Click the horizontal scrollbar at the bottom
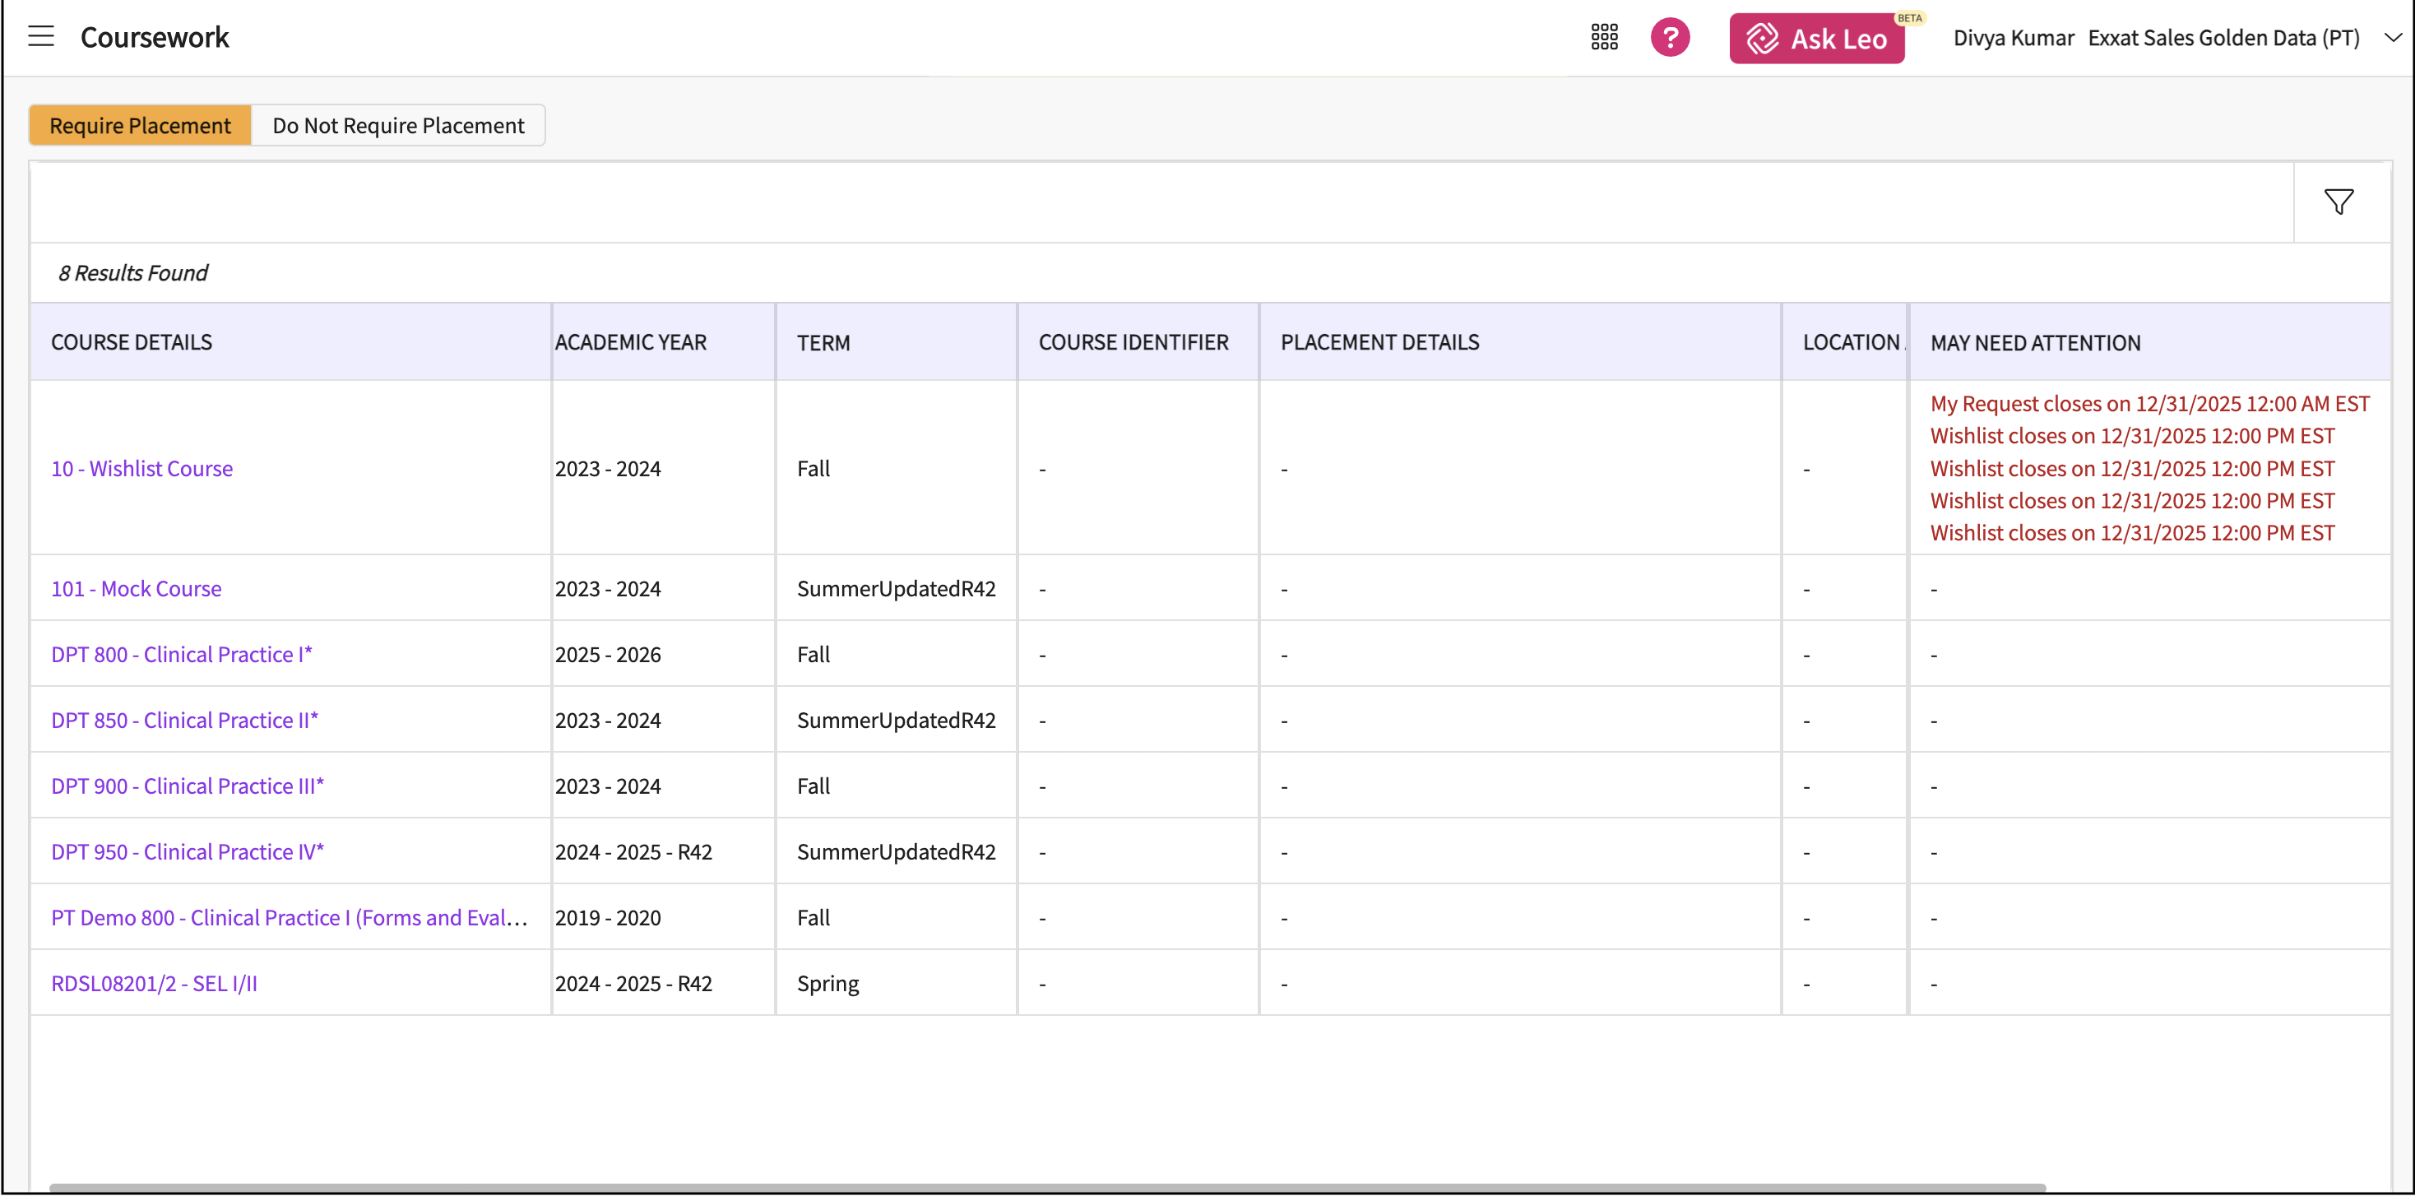 (1046, 1187)
